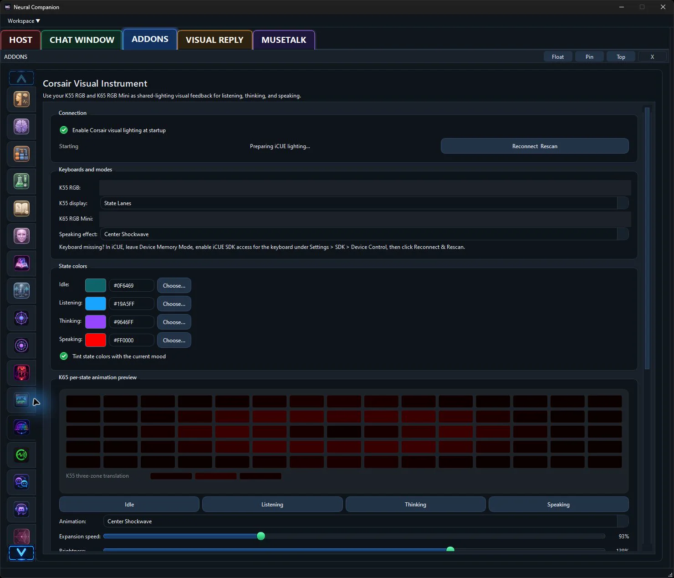Open the pink face mask addon icon
Image resolution: width=674 pixels, height=578 pixels.
click(21, 236)
